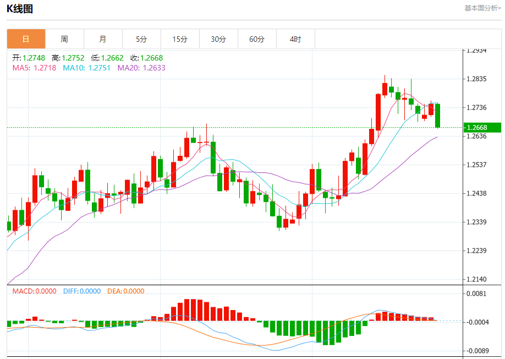Select the 日 daily chart tab

click(26, 39)
